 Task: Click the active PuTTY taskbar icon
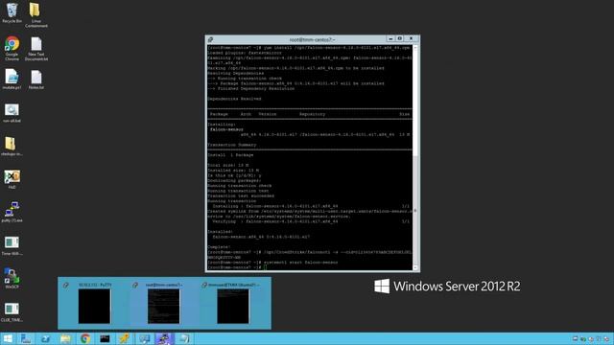pyautogui.click(x=164, y=338)
